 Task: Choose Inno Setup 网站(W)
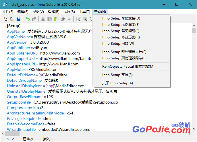tap(131, 44)
